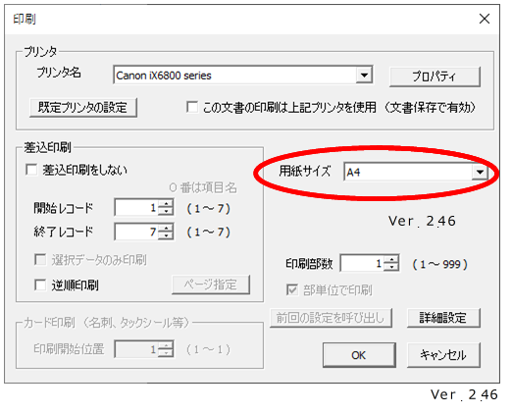Enable この文書の印刷は上記プリンタを使用 checkbox
This screenshot has width=512, height=414.
point(192,107)
